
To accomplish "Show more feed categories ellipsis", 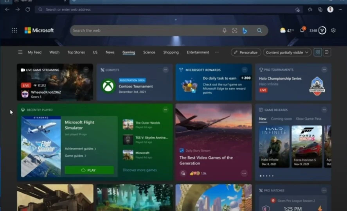I will click(217, 52).
